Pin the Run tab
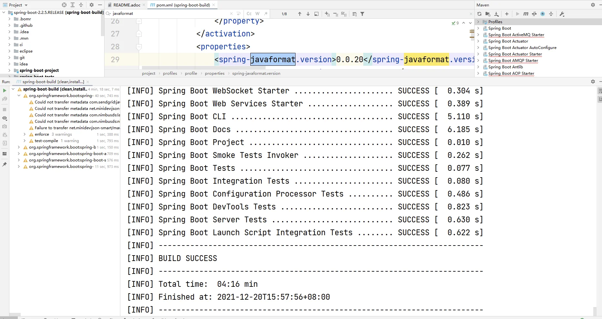The image size is (602, 319). [x=5, y=164]
